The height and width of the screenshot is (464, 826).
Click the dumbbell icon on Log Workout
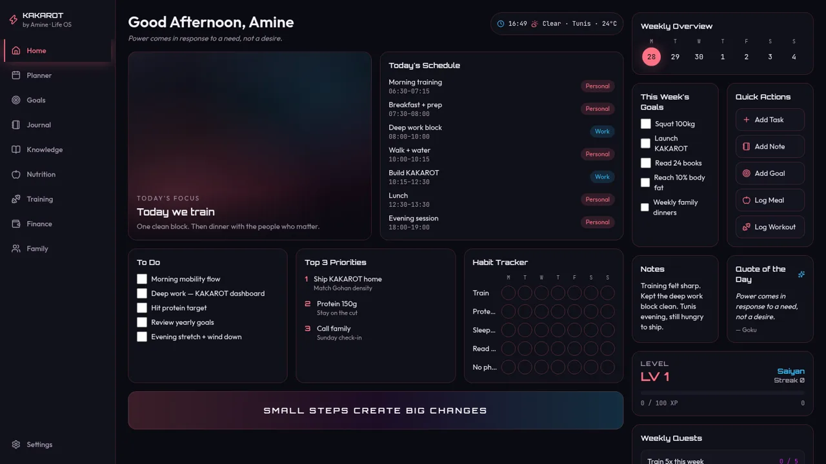[x=747, y=227]
